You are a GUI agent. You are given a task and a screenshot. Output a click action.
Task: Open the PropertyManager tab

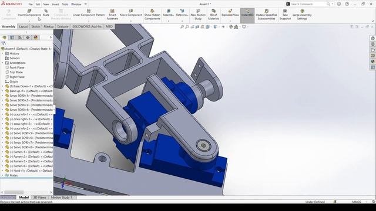(x=12, y=38)
